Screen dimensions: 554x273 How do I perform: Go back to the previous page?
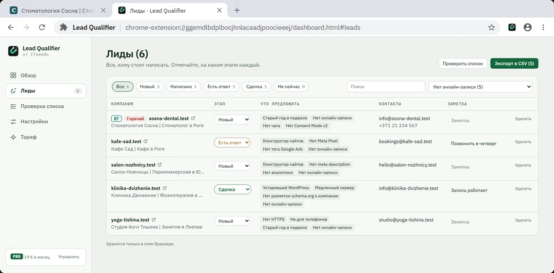(x=11, y=27)
